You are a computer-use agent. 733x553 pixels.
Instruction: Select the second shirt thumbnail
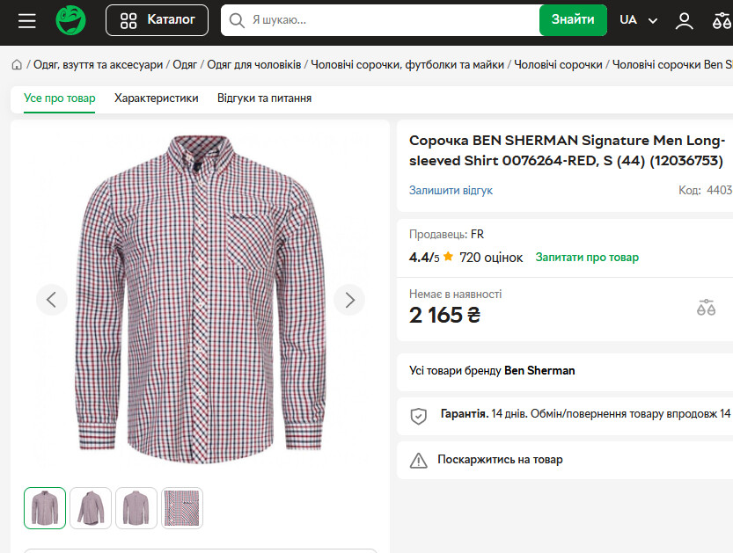tap(91, 508)
